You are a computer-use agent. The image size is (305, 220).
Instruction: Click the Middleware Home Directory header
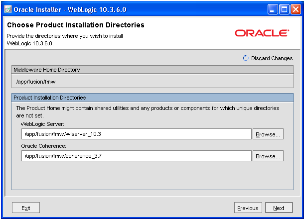(152, 70)
